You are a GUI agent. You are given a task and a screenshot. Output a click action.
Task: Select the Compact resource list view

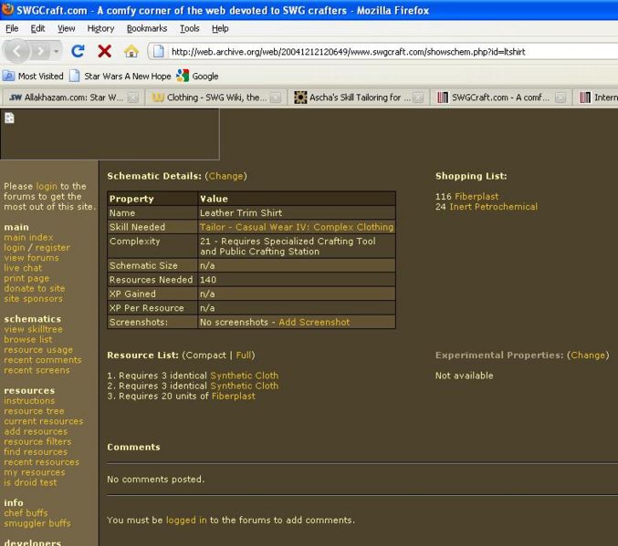[x=205, y=355]
